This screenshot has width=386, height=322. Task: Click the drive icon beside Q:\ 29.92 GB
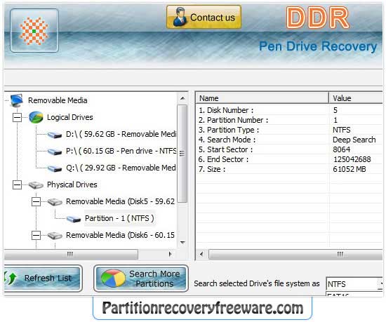point(55,168)
